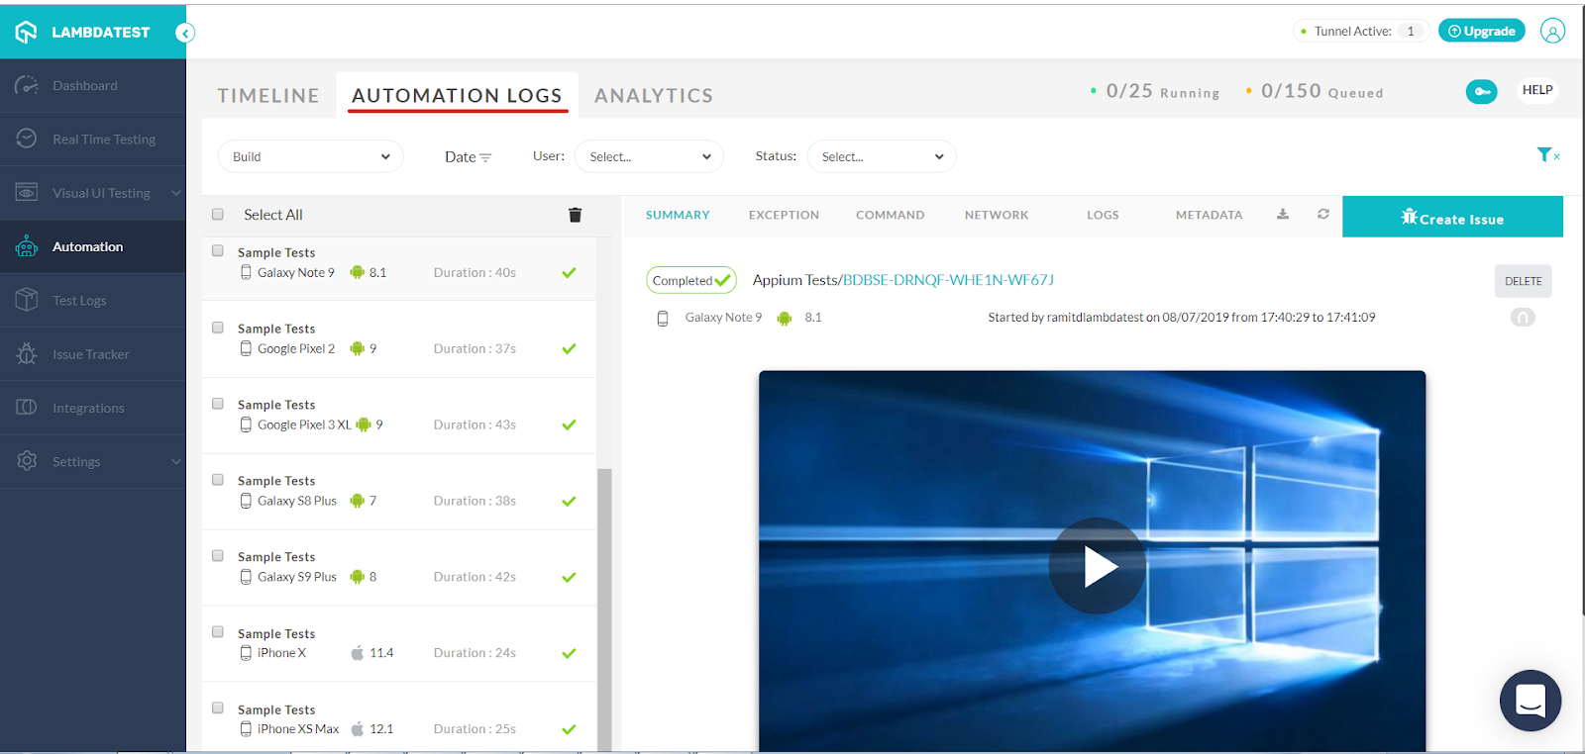Open the chat support widget

1530,701
